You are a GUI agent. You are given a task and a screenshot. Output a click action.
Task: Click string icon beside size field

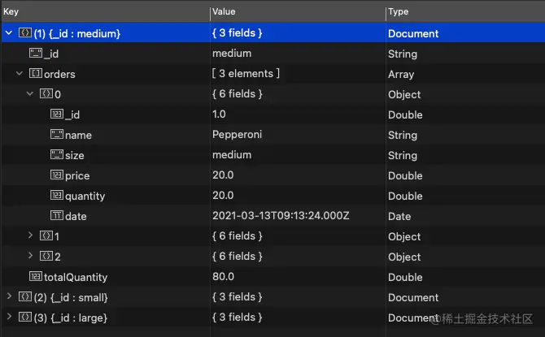[57, 154]
